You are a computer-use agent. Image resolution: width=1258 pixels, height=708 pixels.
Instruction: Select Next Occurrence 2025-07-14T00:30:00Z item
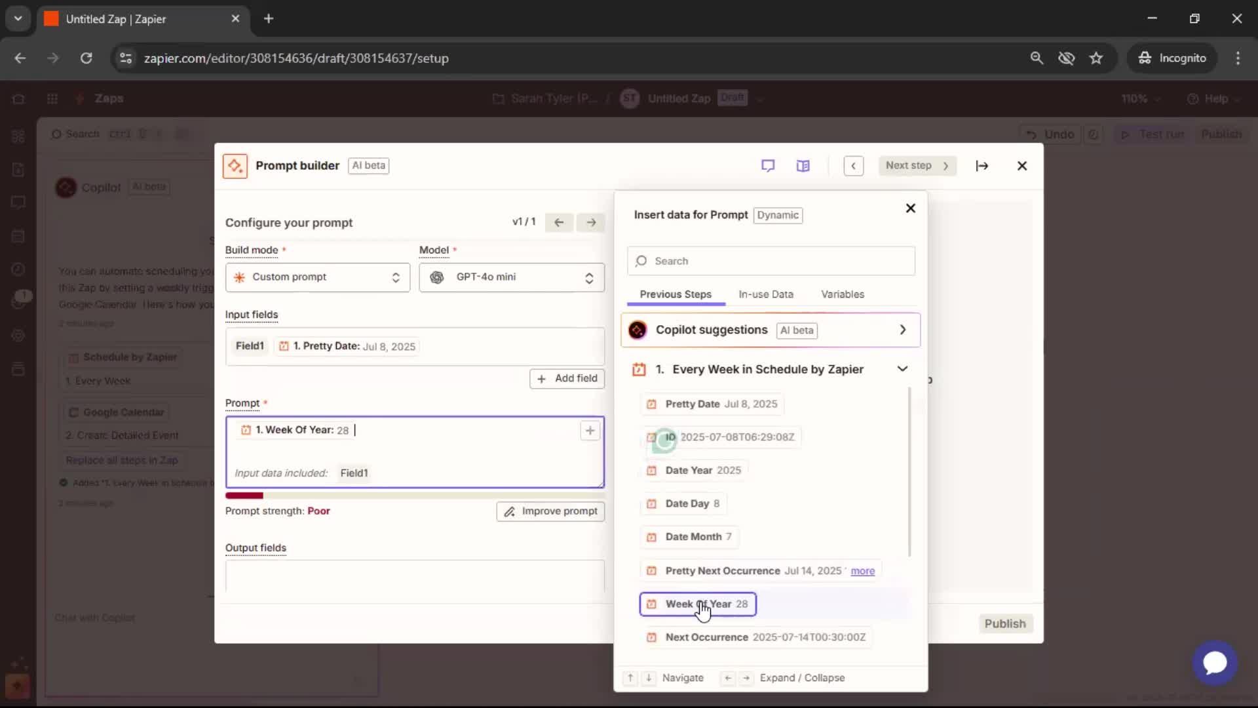click(x=756, y=637)
